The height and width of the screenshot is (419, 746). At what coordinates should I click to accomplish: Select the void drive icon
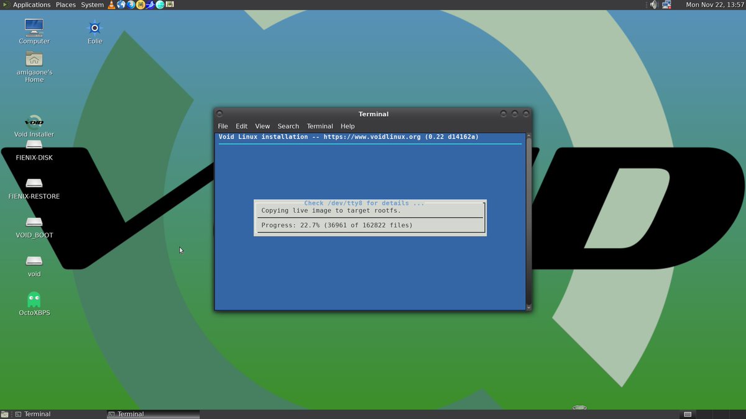pyautogui.click(x=34, y=266)
